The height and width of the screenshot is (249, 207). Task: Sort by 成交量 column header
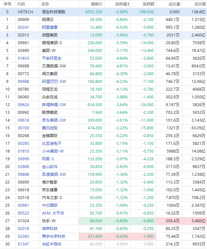(174, 4)
